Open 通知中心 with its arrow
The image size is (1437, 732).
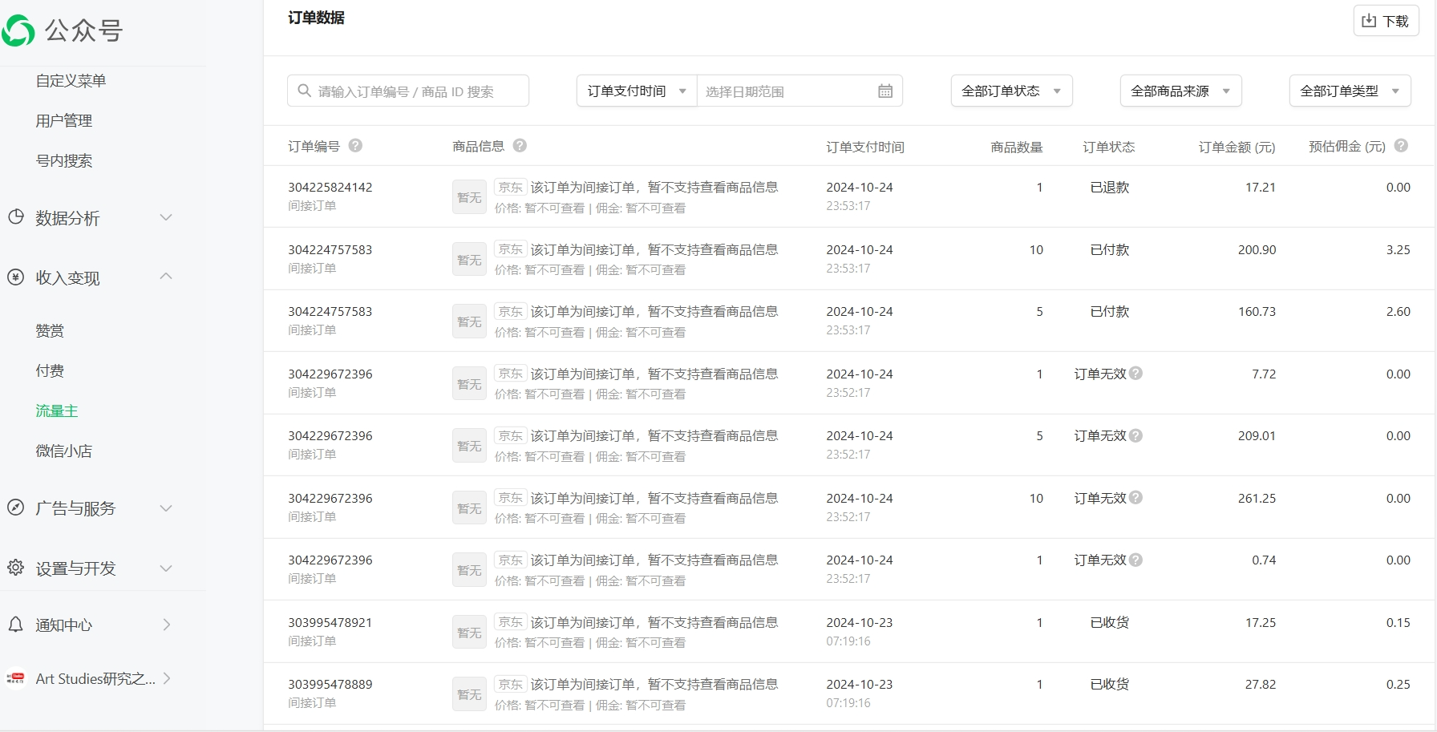click(166, 625)
